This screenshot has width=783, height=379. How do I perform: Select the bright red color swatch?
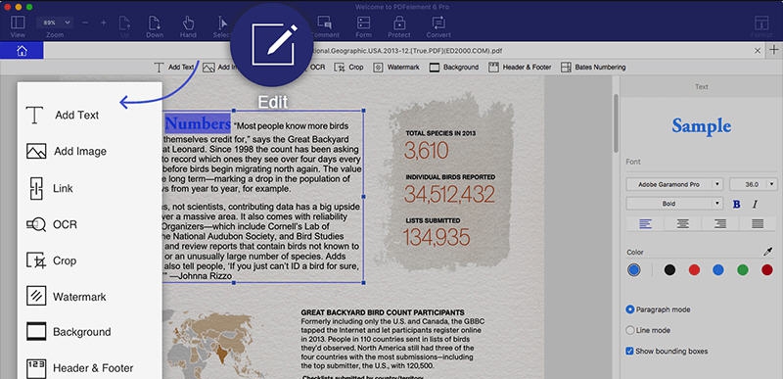(x=694, y=270)
